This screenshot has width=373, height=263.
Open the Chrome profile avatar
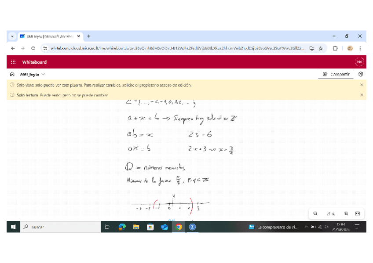click(350, 48)
